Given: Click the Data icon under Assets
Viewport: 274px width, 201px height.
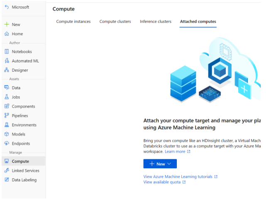Looking at the screenshot, I should [x=7, y=88].
